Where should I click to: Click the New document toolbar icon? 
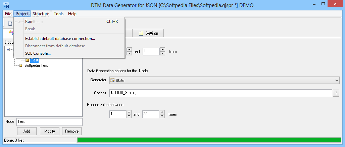click(x=10, y=23)
